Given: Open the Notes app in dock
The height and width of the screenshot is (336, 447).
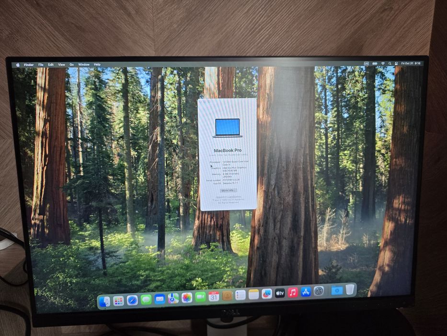Looking at the screenshot, I should click(253, 294).
